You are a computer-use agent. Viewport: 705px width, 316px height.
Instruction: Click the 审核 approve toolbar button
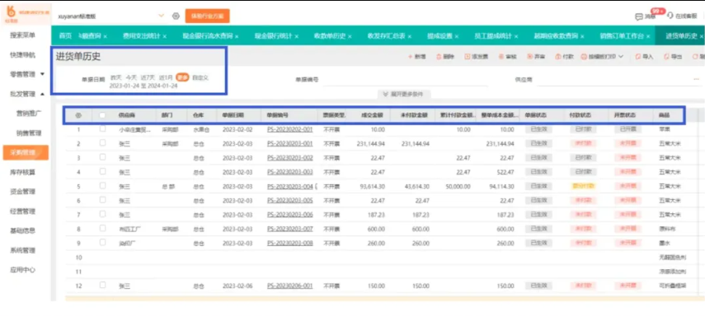point(507,57)
